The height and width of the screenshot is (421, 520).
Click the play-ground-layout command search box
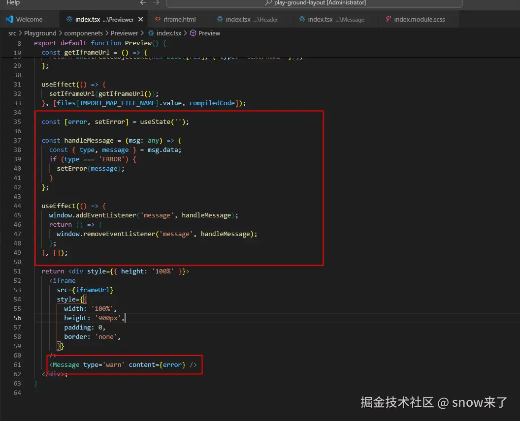pos(314,3)
